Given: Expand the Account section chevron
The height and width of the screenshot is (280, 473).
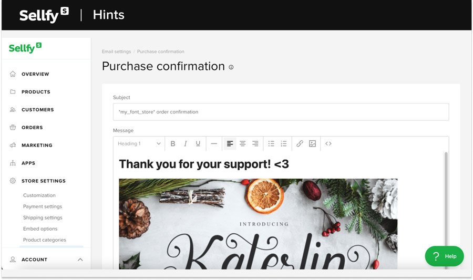Looking at the screenshot, I should coord(80,260).
